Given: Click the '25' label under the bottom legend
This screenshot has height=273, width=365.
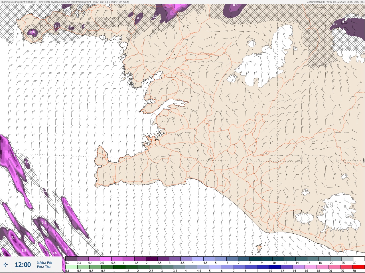Looking at the screenshot, I should (342, 271).
